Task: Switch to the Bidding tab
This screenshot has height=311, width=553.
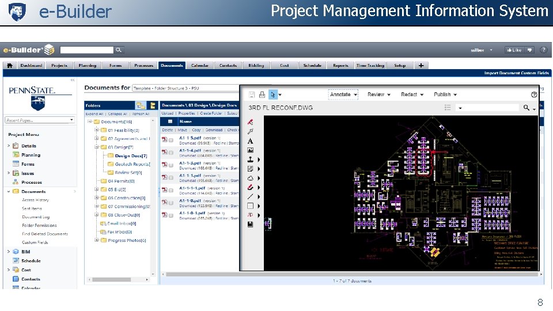Action: [x=256, y=65]
